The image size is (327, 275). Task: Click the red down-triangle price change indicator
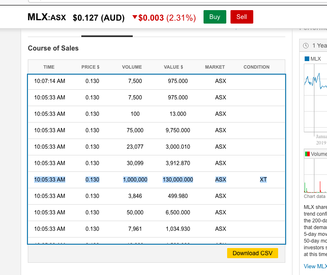tap(135, 17)
